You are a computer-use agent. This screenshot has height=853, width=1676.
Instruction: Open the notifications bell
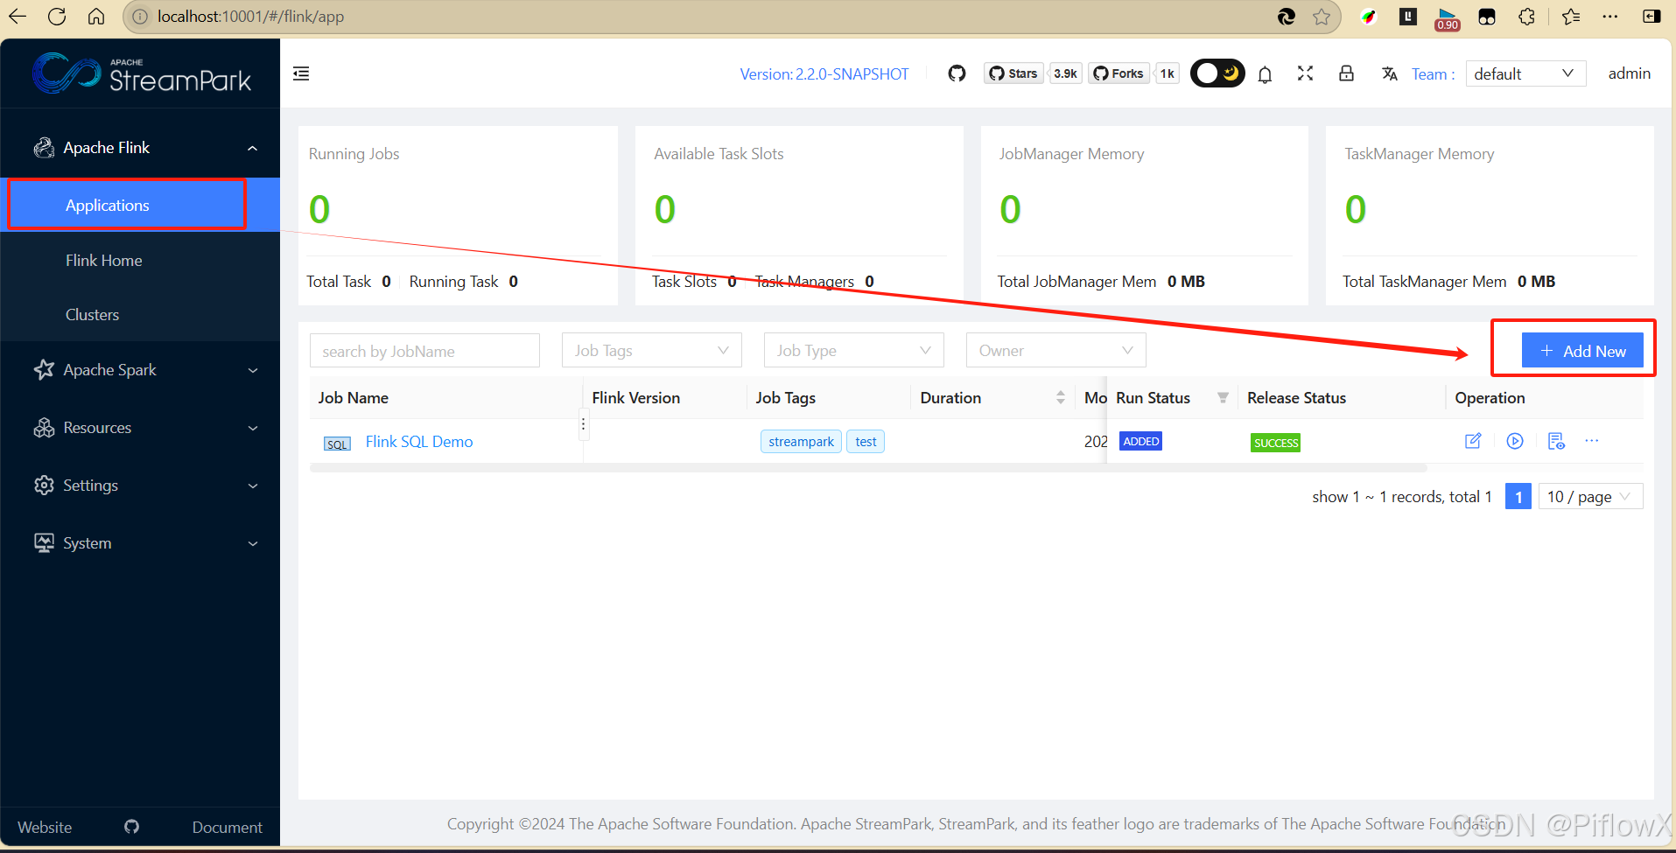click(1265, 74)
